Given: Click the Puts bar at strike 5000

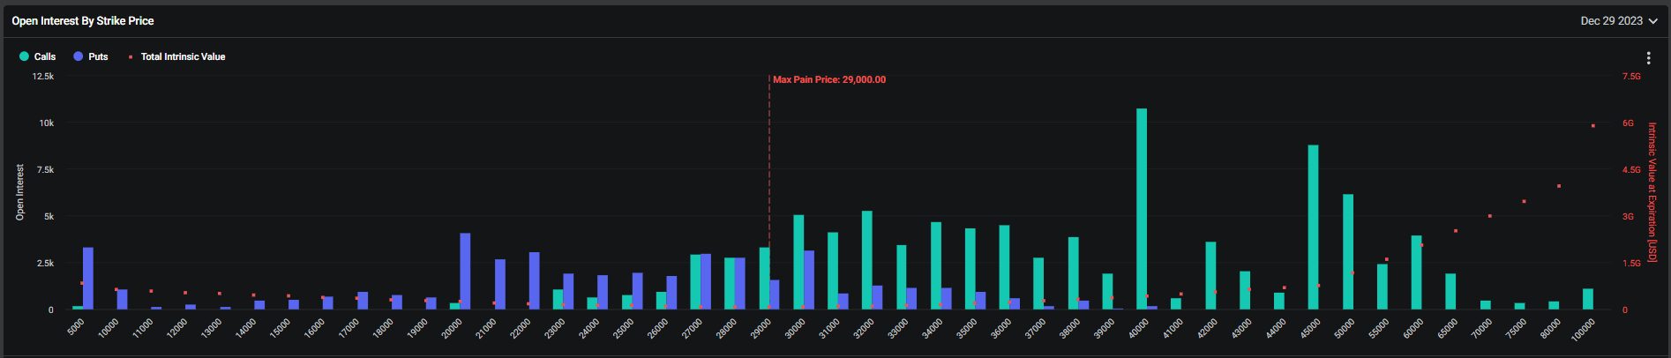Looking at the screenshot, I should 88,279.
